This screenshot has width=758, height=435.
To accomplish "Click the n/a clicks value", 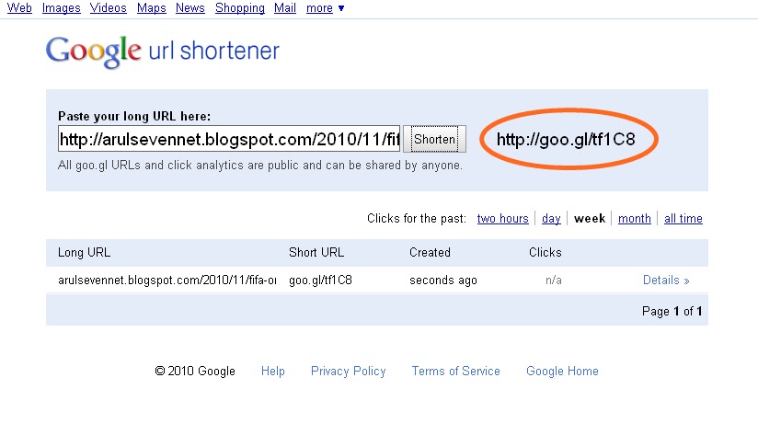I will pyautogui.click(x=554, y=280).
